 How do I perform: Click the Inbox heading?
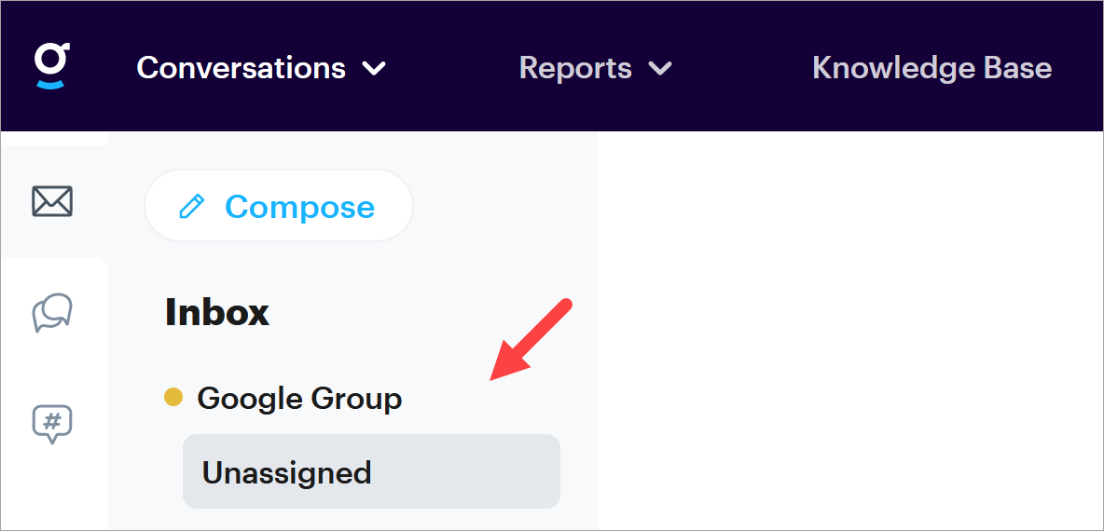coord(217,313)
